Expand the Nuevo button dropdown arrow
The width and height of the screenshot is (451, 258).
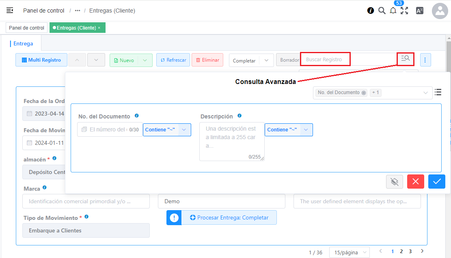[x=145, y=60]
